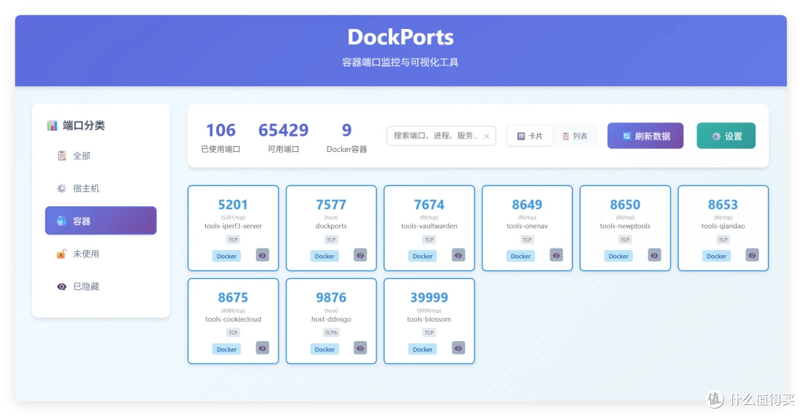This screenshot has width=802, height=416.
Task: Click the chart icon next to 端口分类
Action: point(52,126)
